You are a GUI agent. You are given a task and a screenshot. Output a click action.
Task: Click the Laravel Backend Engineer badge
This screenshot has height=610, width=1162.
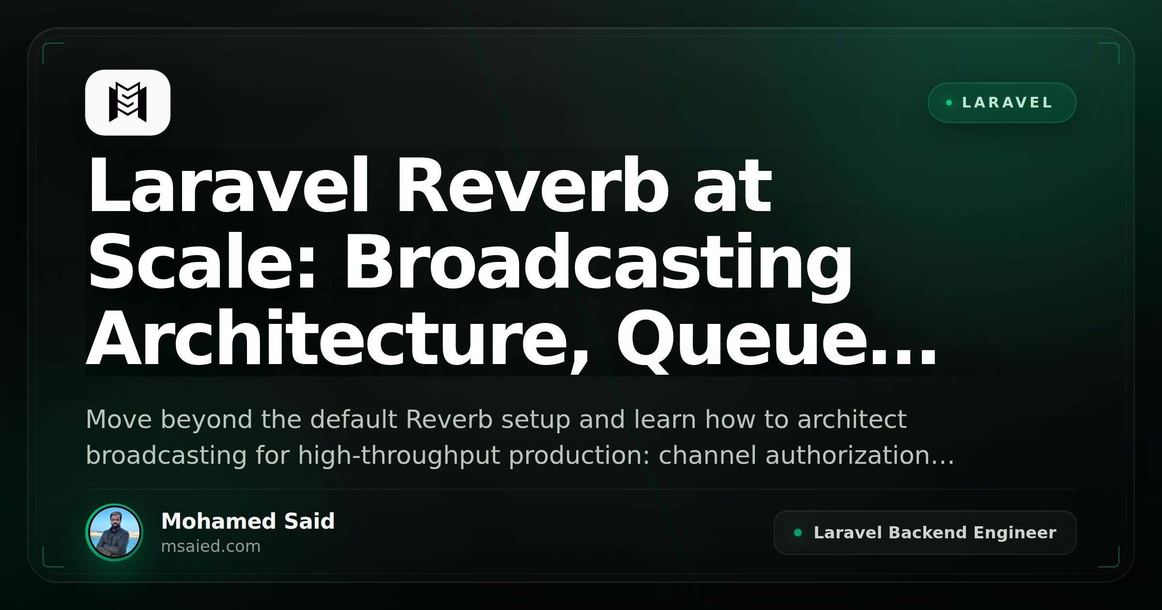point(925,533)
